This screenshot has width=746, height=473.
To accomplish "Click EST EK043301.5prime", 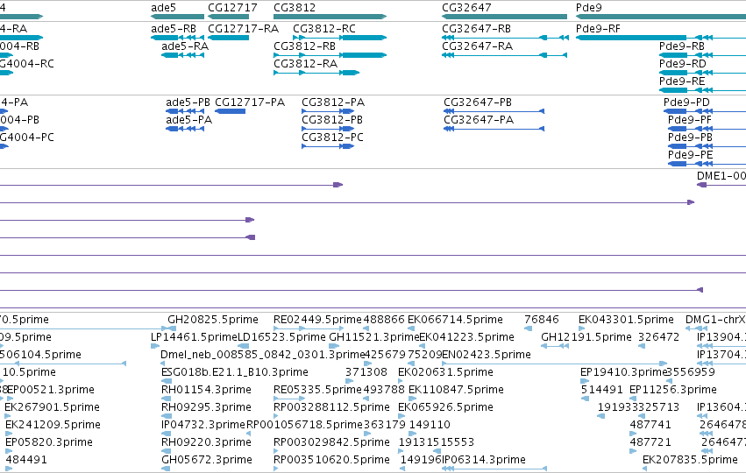I will 626,320.
